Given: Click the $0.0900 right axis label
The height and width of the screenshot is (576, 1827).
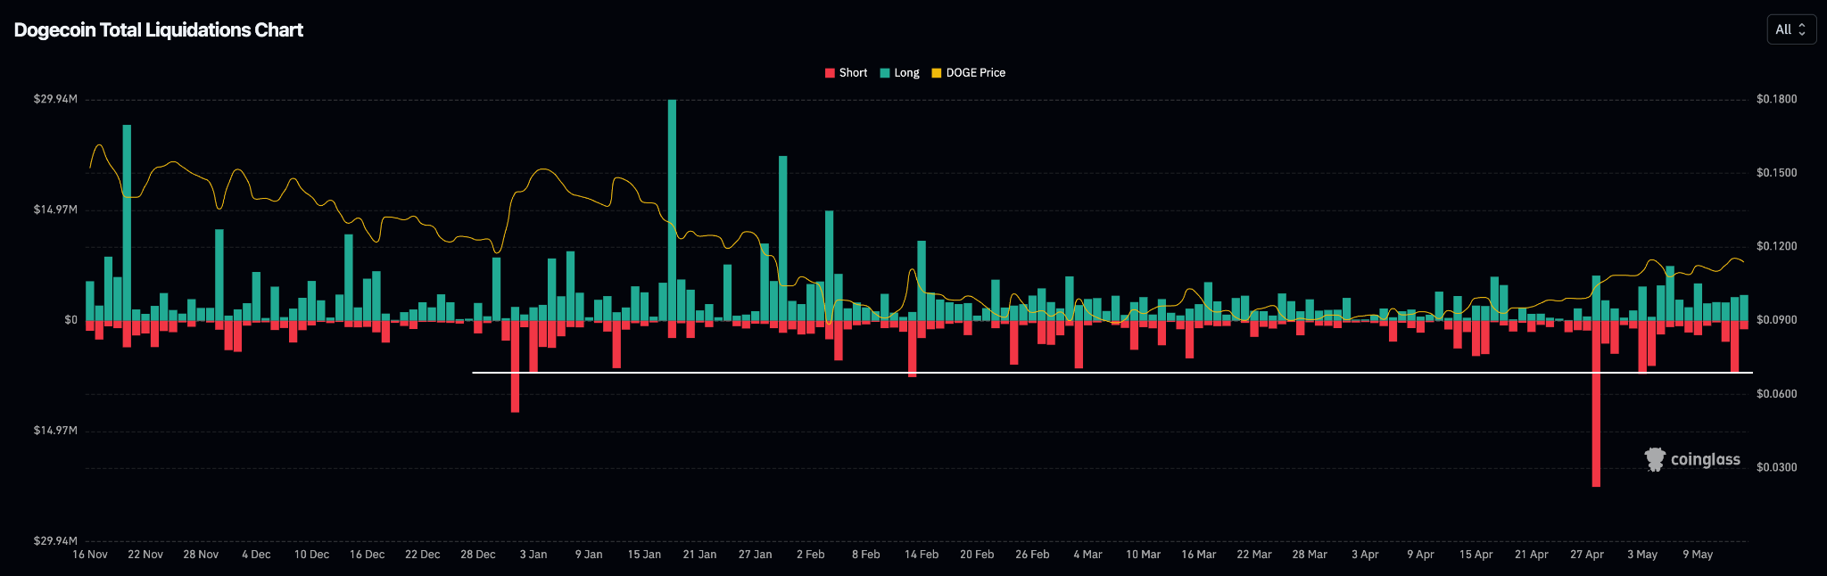Looking at the screenshot, I should 1776,320.
